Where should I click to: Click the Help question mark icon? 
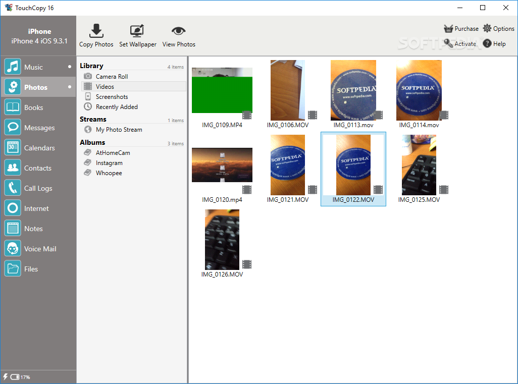click(x=487, y=43)
